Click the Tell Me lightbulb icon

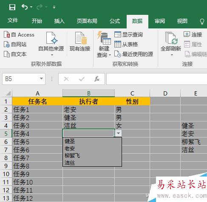click(202, 22)
